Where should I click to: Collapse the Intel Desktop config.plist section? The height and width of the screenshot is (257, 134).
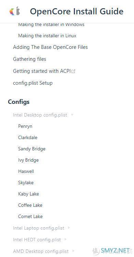pos(72,115)
